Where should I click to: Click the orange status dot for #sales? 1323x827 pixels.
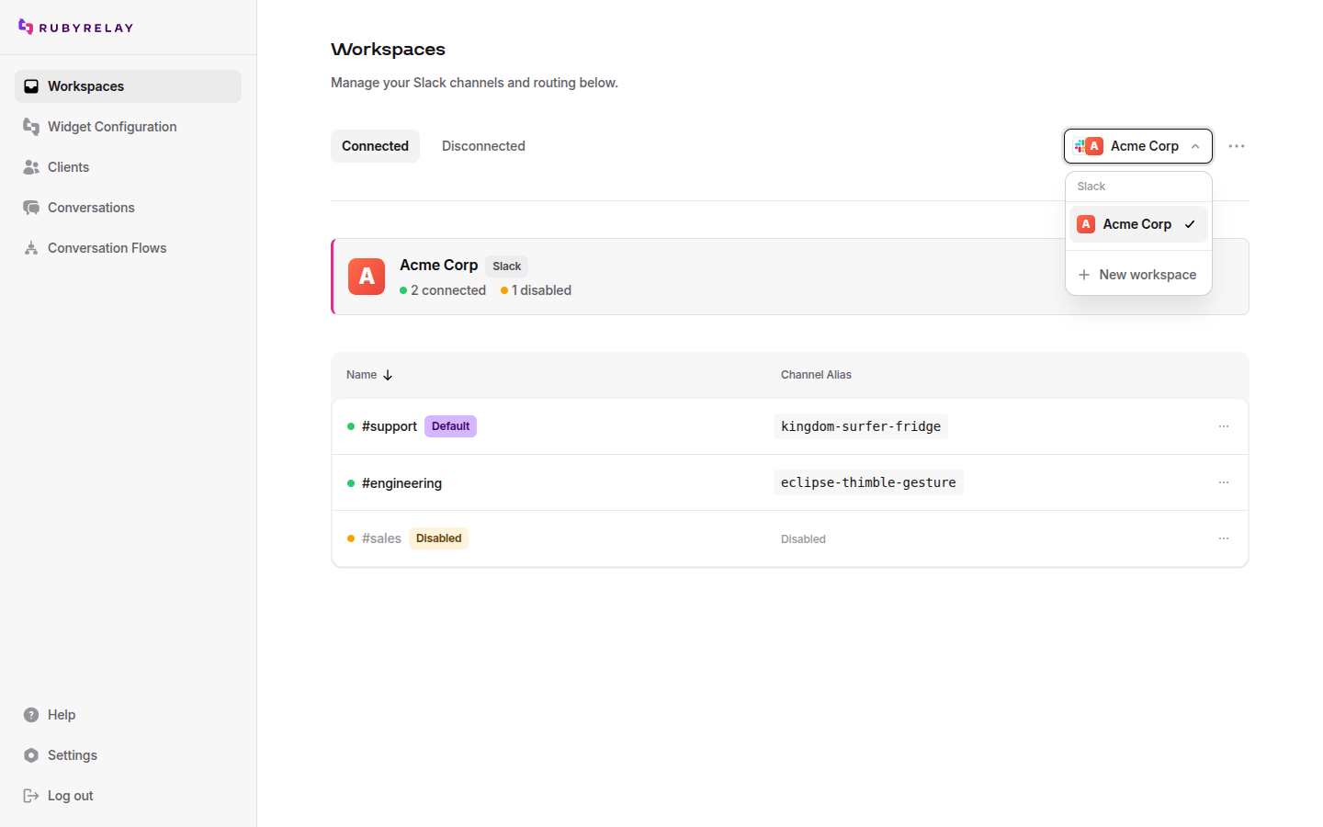[351, 538]
